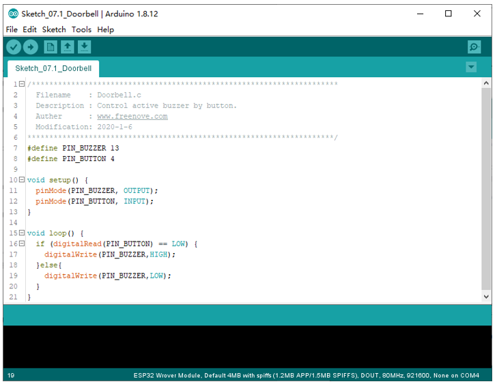This screenshot has height=384, width=497.
Task: Click the 'void setup() {' line
Action: tap(57, 180)
